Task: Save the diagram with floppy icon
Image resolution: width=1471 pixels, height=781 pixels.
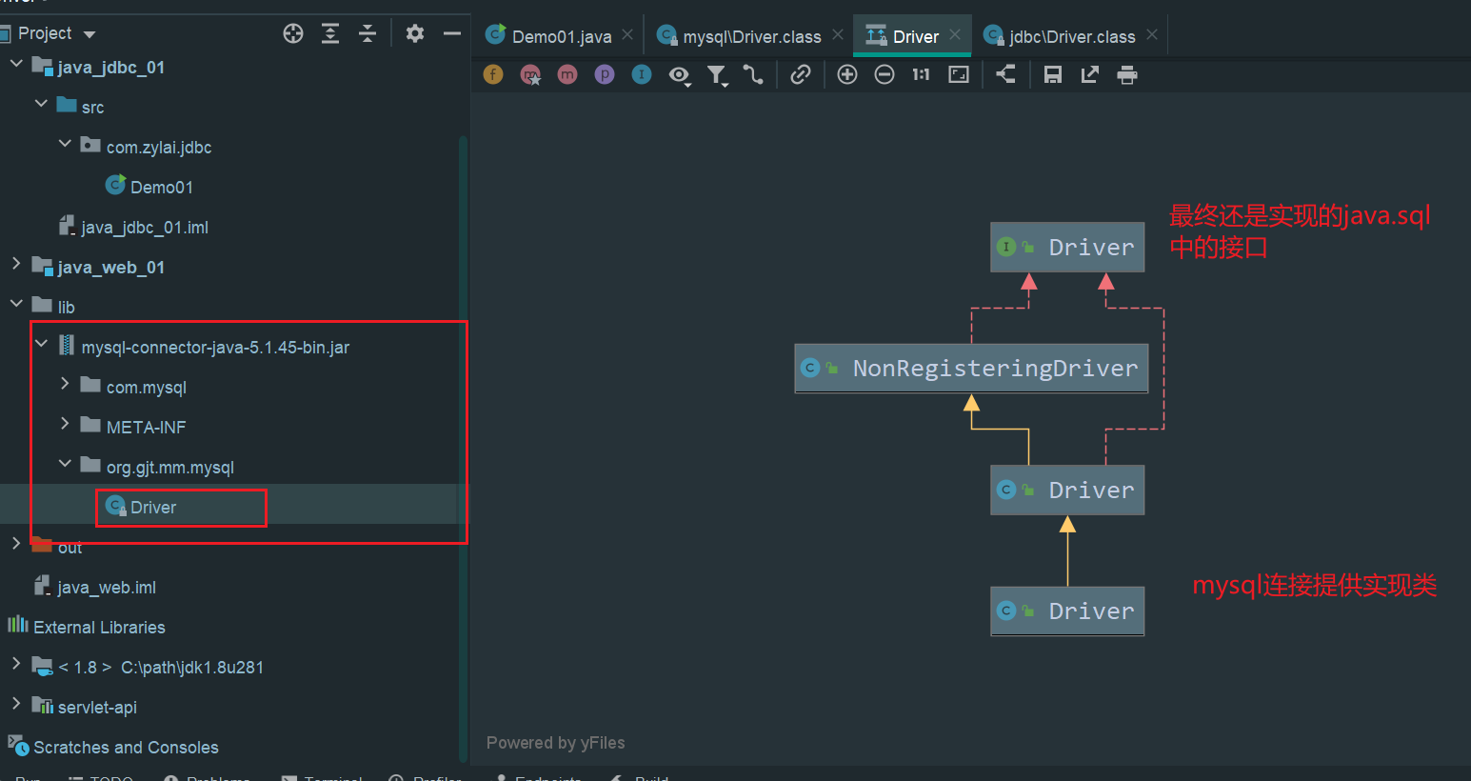Action: click(1053, 74)
